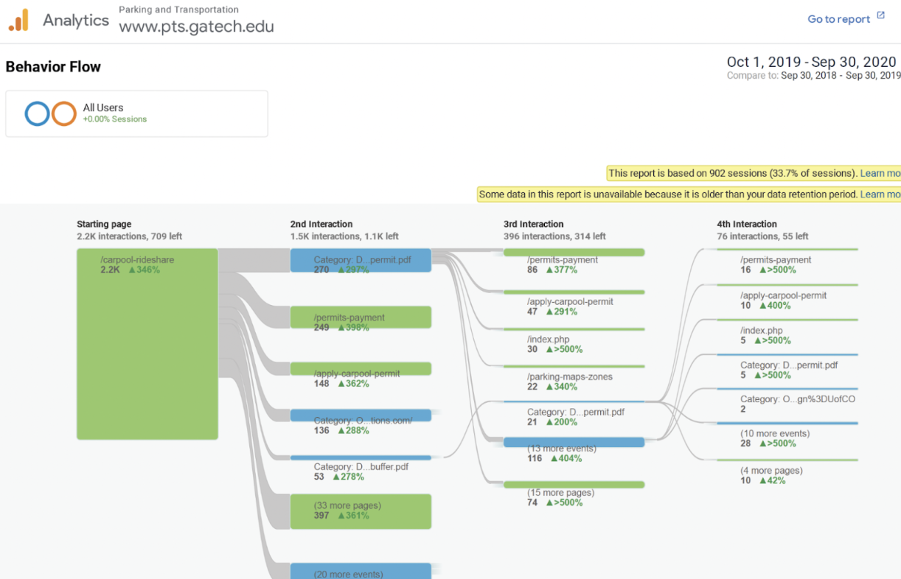
Task: Click the /parking-maps-zones node
Action: [574, 366]
